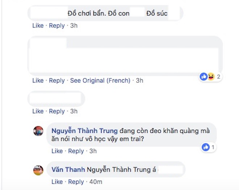This screenshot has height=190, width=239.
Task: Reply to Văn Thanh's comment
Action: pos(76,182)
